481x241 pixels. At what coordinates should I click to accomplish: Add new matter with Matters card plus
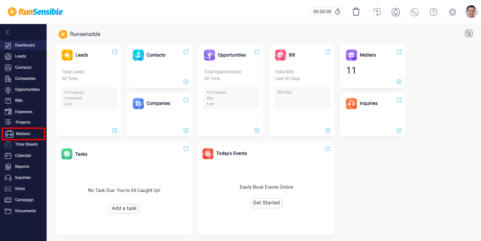point(399,82)
